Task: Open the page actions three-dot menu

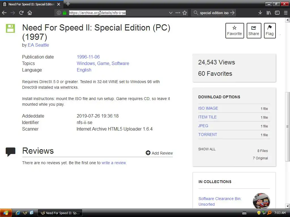Action: tap(178, 13)
